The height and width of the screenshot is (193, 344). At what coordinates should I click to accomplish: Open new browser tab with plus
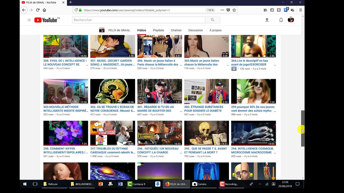pyautogui.click(x=70, y=2)
